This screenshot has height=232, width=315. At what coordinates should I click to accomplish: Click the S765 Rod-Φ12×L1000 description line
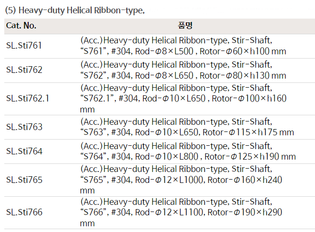click(x=182, y=180)
